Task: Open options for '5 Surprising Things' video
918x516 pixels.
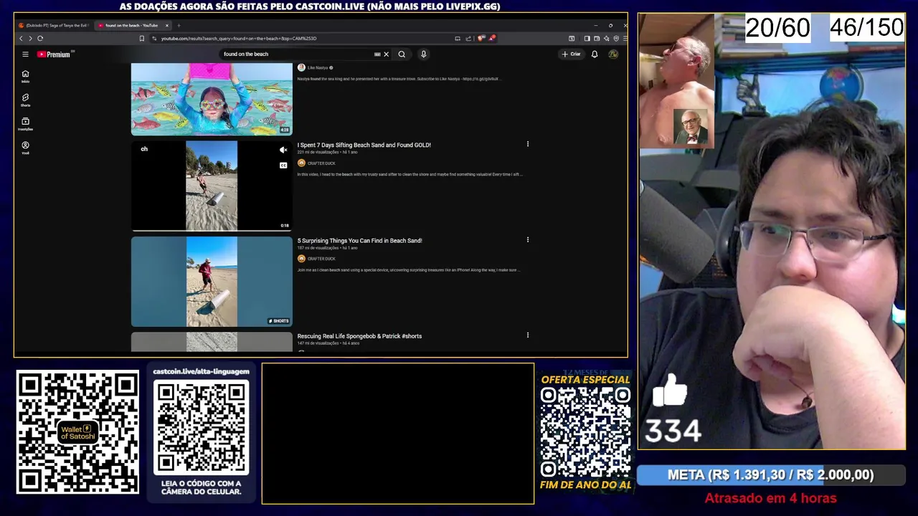Action: (x=528, y=239)
